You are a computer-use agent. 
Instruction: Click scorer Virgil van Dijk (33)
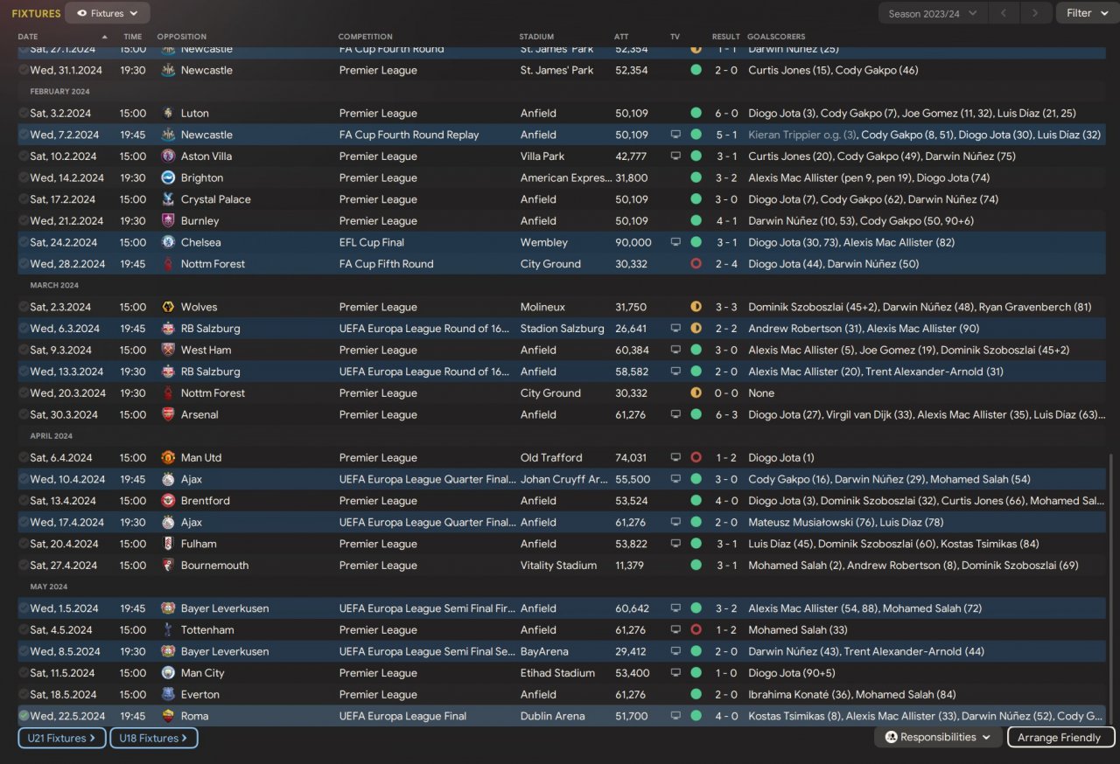coord(866,414)
